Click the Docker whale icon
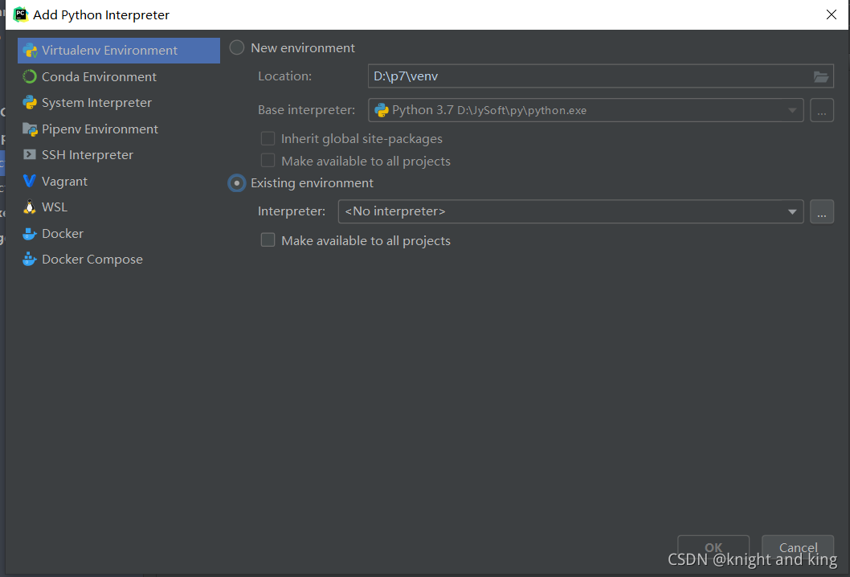Screen dimensions: 850x577 [30, 234]
